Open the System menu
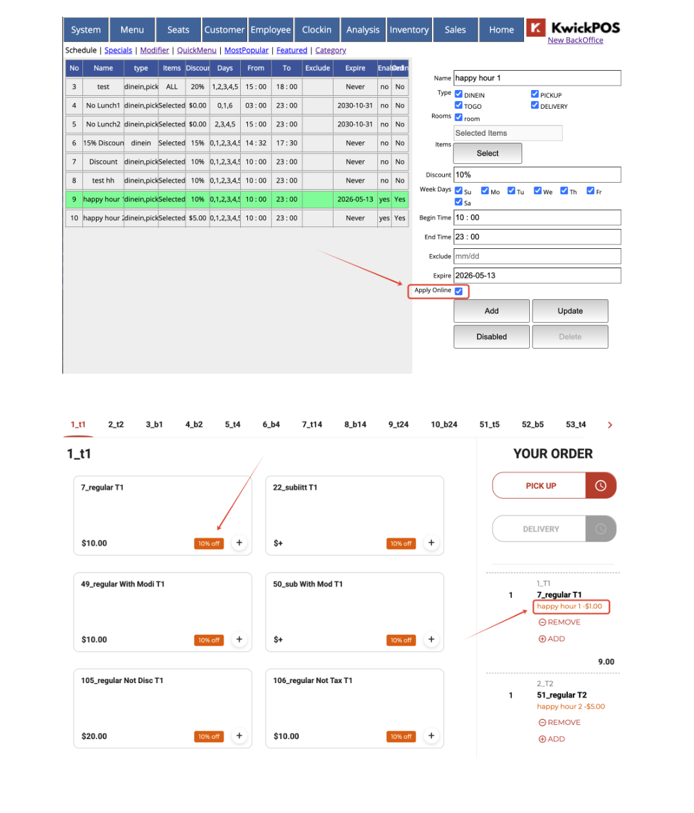This screenshot has height=813, width=694. [x=86, y=30]
